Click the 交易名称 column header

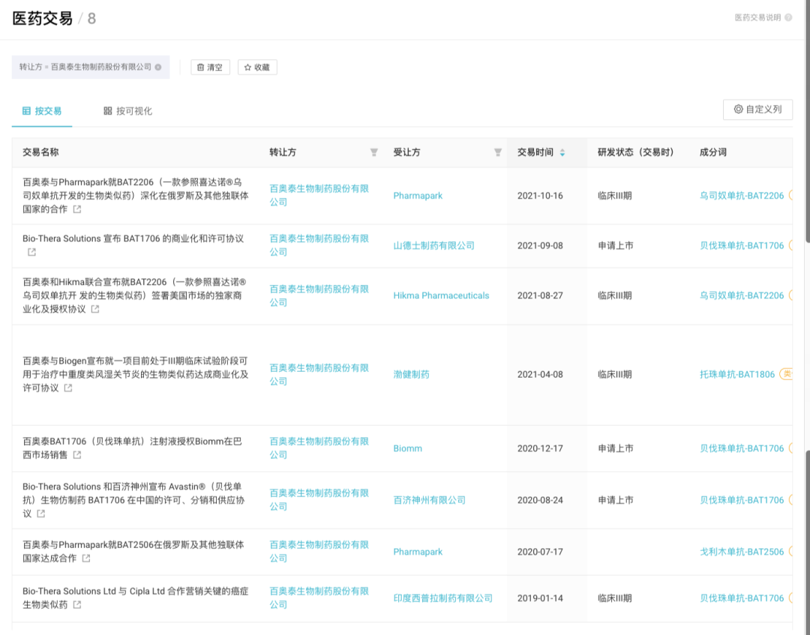point(40,152)
